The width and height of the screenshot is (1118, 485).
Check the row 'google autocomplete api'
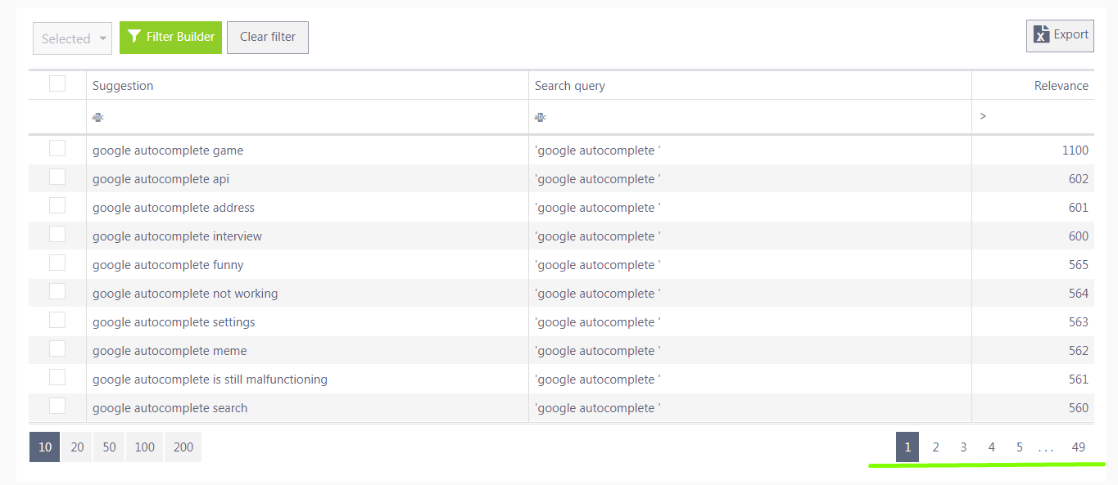[x=57, y=177]
